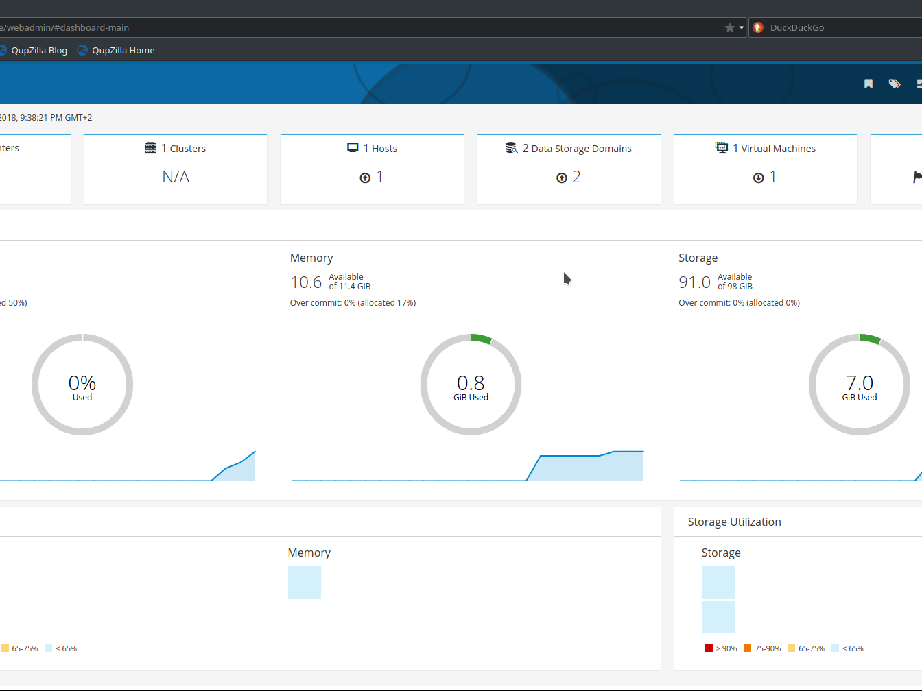Click the Storage 7.0 GiB Used donut chart
The image size is (922, 691).
pyautogui.click(x=859, y=385)
